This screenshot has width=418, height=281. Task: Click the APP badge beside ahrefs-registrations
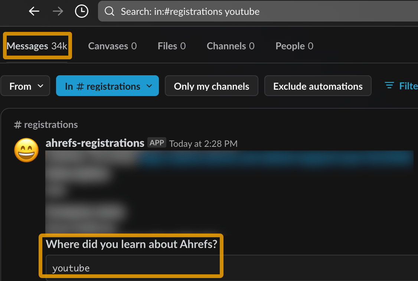157,143
